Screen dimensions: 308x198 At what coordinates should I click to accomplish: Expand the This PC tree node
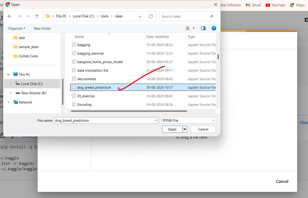click(8, 74)
